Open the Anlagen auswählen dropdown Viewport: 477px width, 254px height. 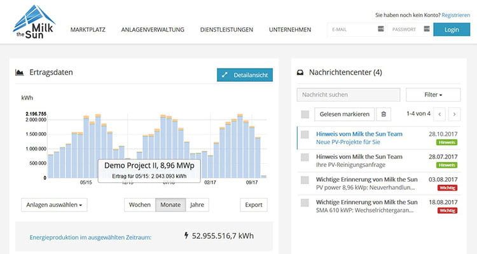[x=54, y=204]
